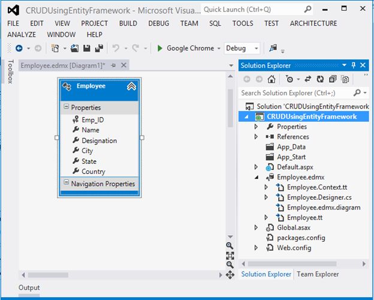Open the Toolbox side panel
Image resolution: width=374 pixels, height=300 pixels.
(x=10, y=71)
